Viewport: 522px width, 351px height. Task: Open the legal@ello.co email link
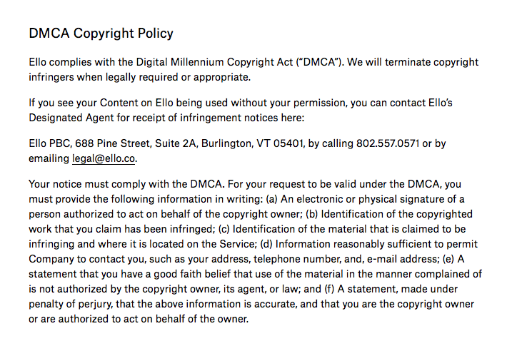tap(104, 158)
